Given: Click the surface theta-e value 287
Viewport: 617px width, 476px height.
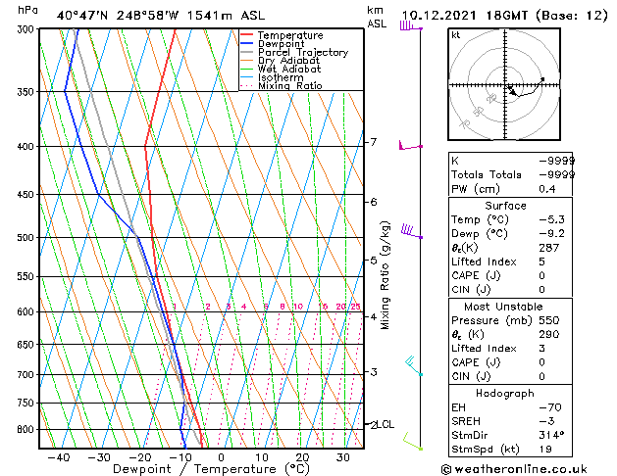Looking at the screenshot, I should pos(549,248).
